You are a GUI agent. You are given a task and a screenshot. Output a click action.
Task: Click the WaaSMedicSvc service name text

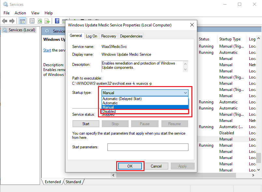114,47
